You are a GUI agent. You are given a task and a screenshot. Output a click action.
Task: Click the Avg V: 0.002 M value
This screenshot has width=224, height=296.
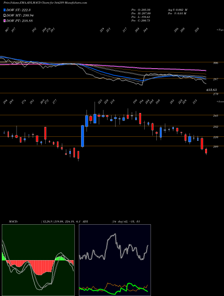click(x=177, y=10)
